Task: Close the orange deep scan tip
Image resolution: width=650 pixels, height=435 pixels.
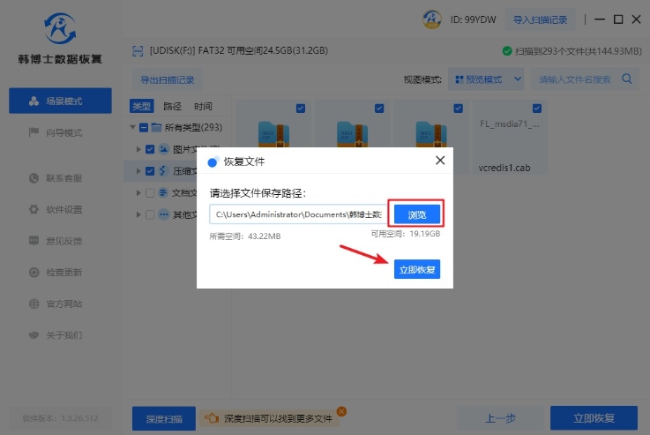Action: (341, 411)
